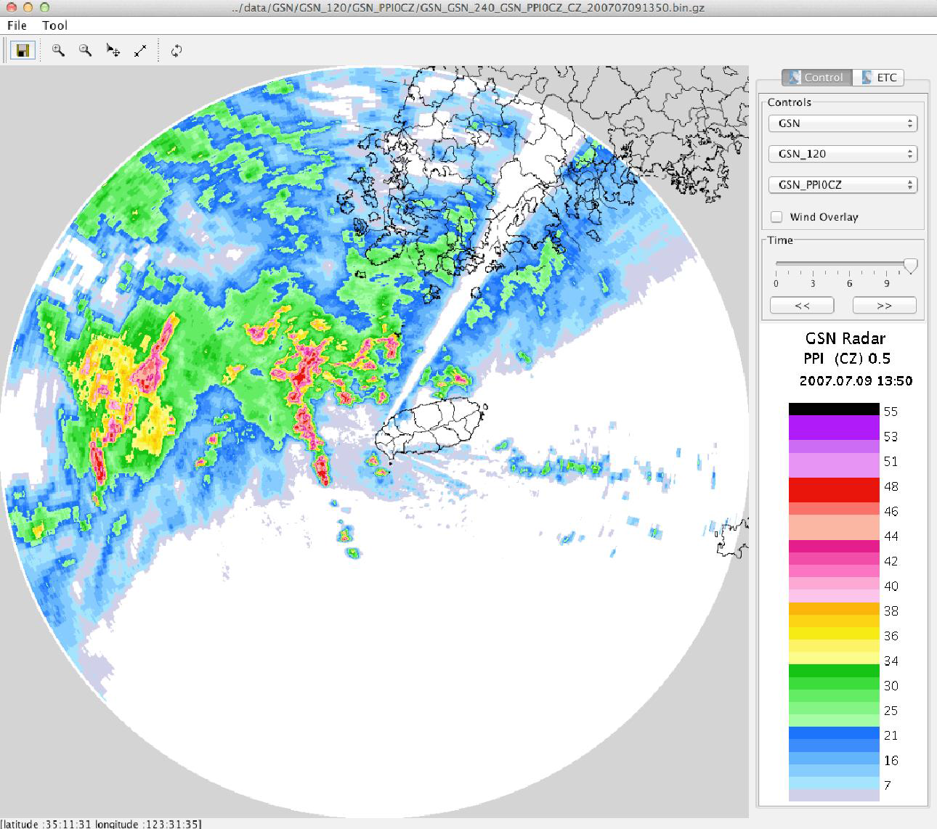
Task: Click the dark blue 21 dBZ legend swatch
Action: click(834, 733)
